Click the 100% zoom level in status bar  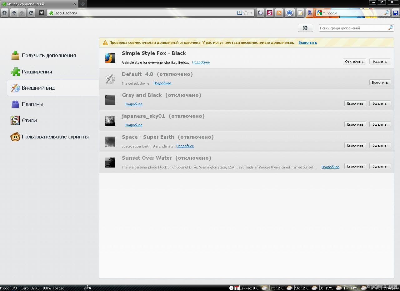(x=47, y=288)
